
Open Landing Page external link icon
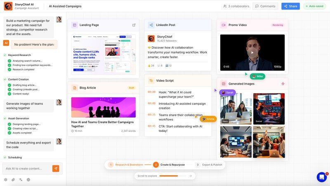coord(134,25)
